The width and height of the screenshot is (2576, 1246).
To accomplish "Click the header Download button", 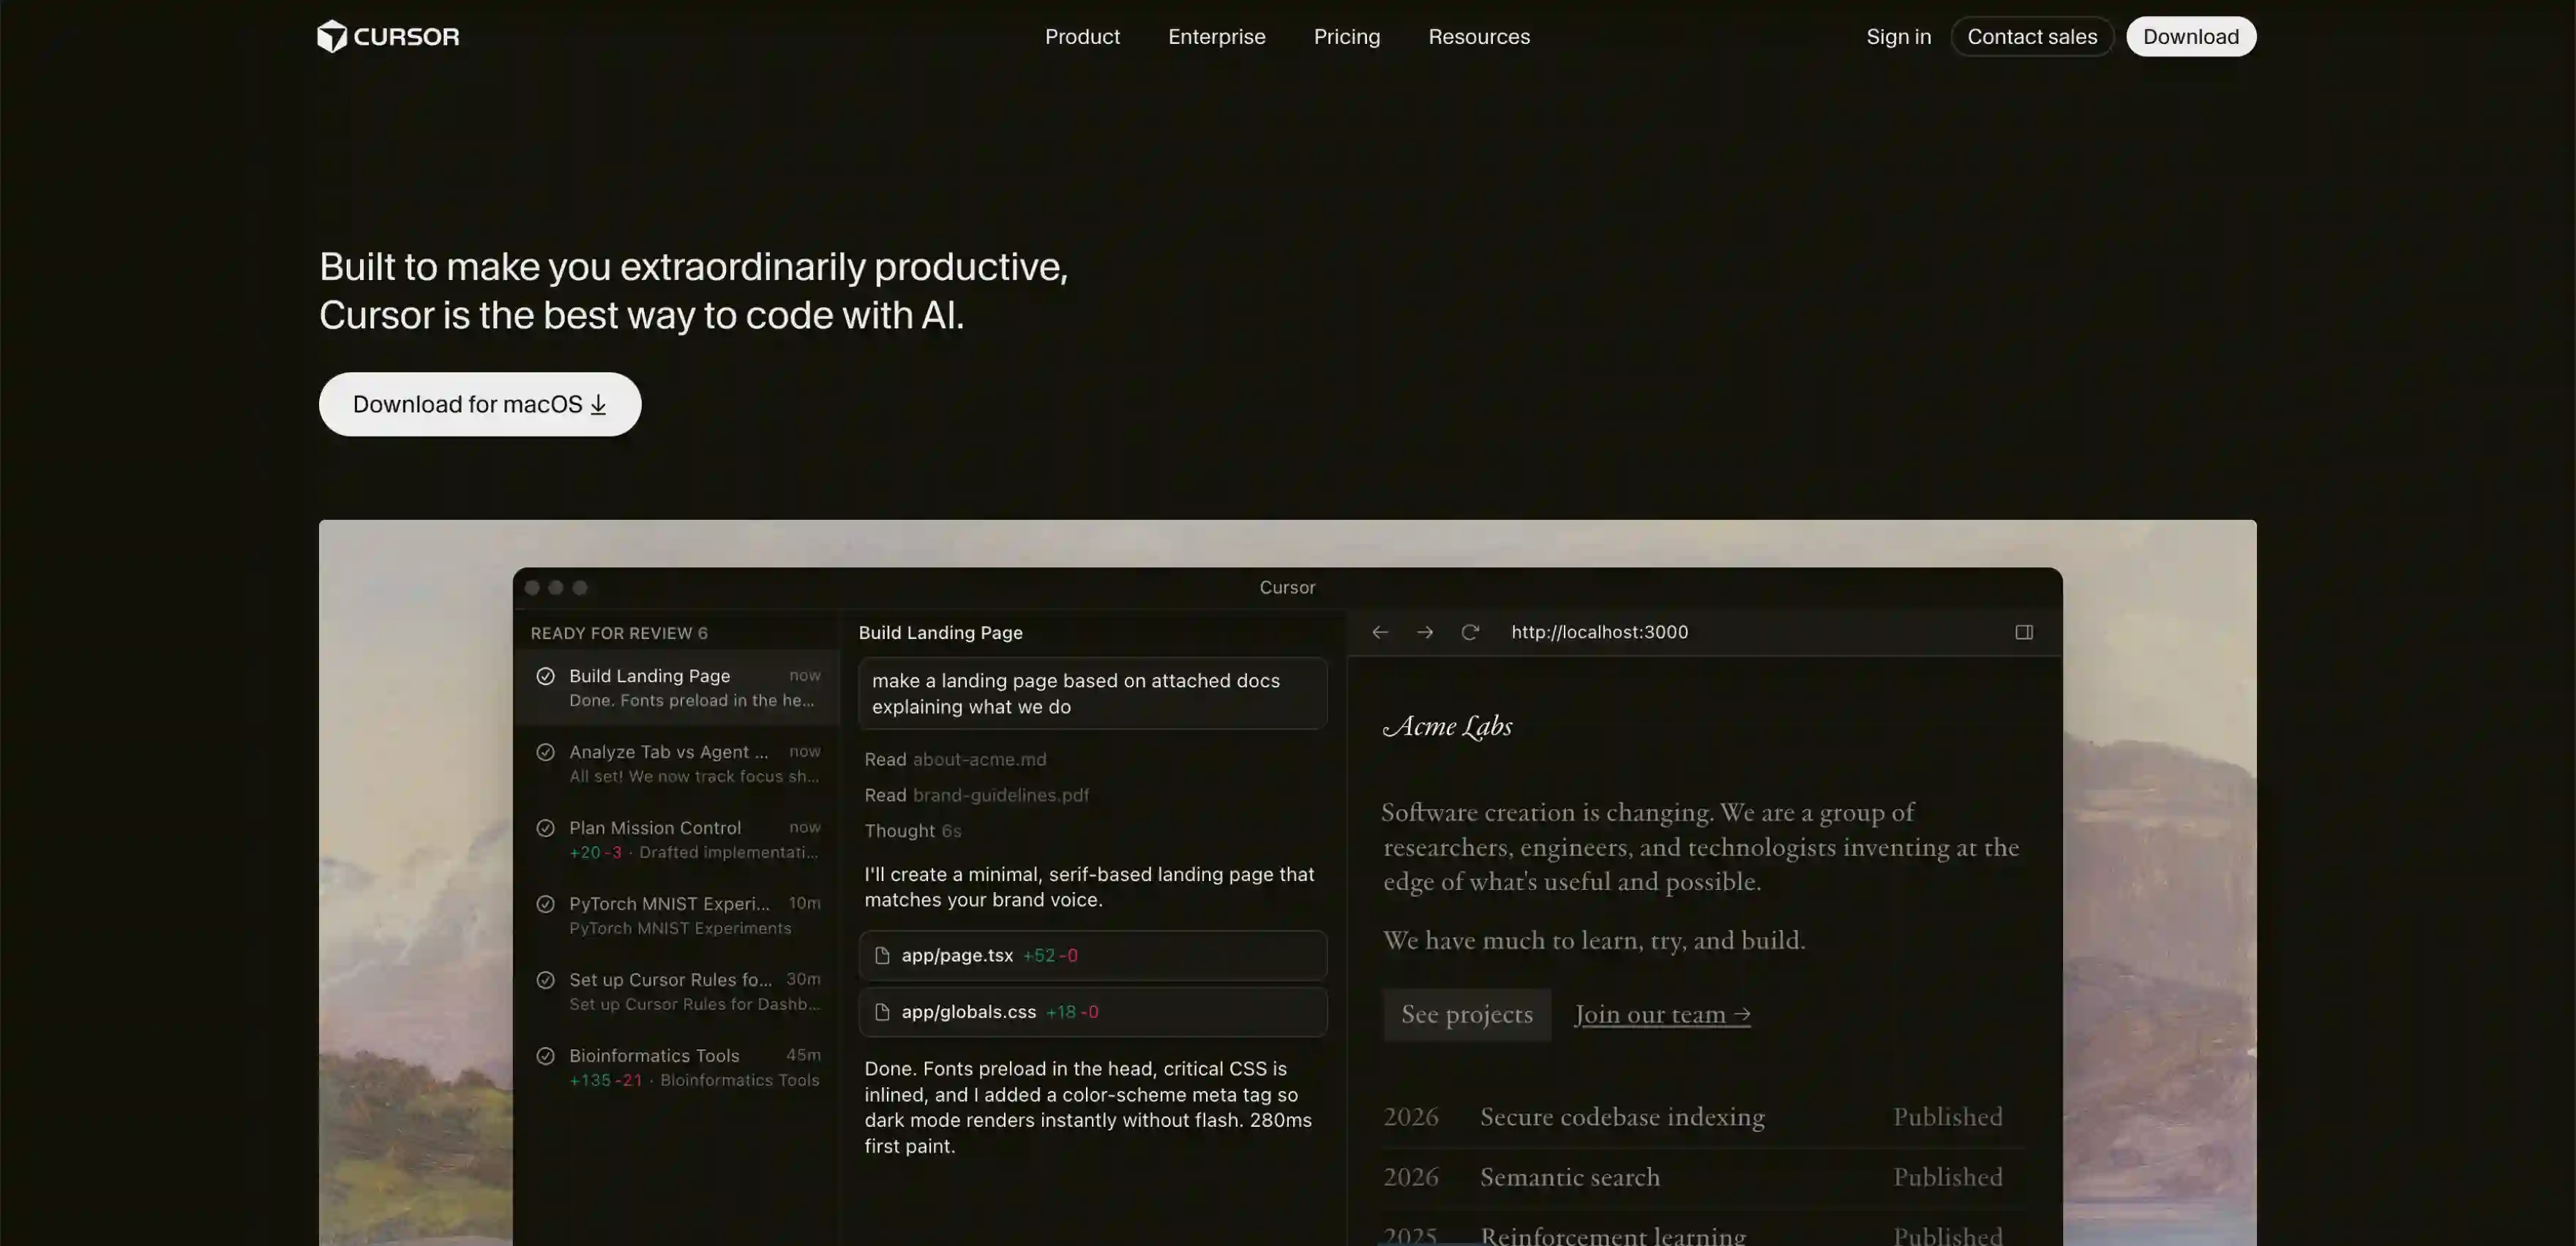I will [x=2190, y=37].
